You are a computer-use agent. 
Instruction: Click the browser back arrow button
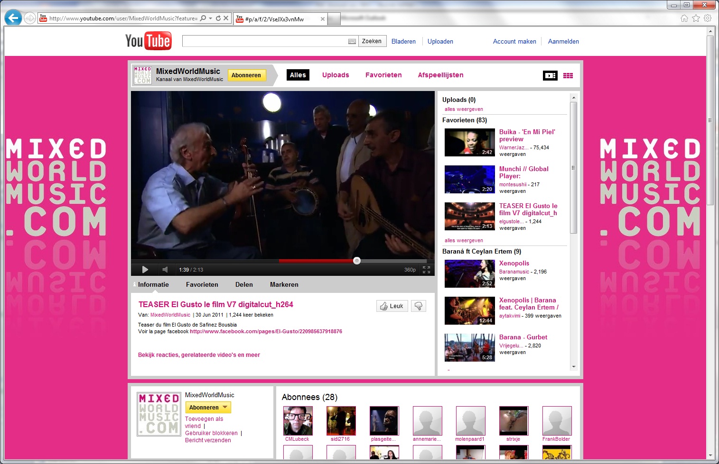[x=13, y=18]
